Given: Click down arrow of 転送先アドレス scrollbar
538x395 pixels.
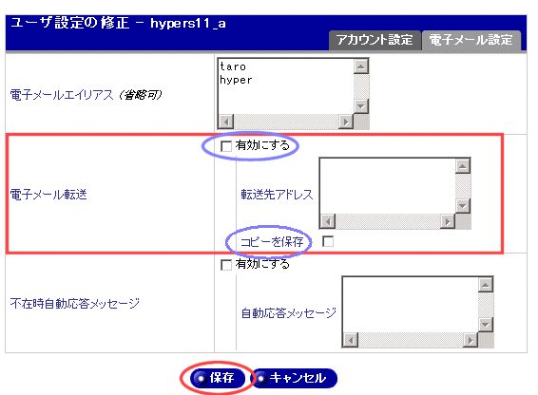Looking at the screenshot, I should (463, 206).
